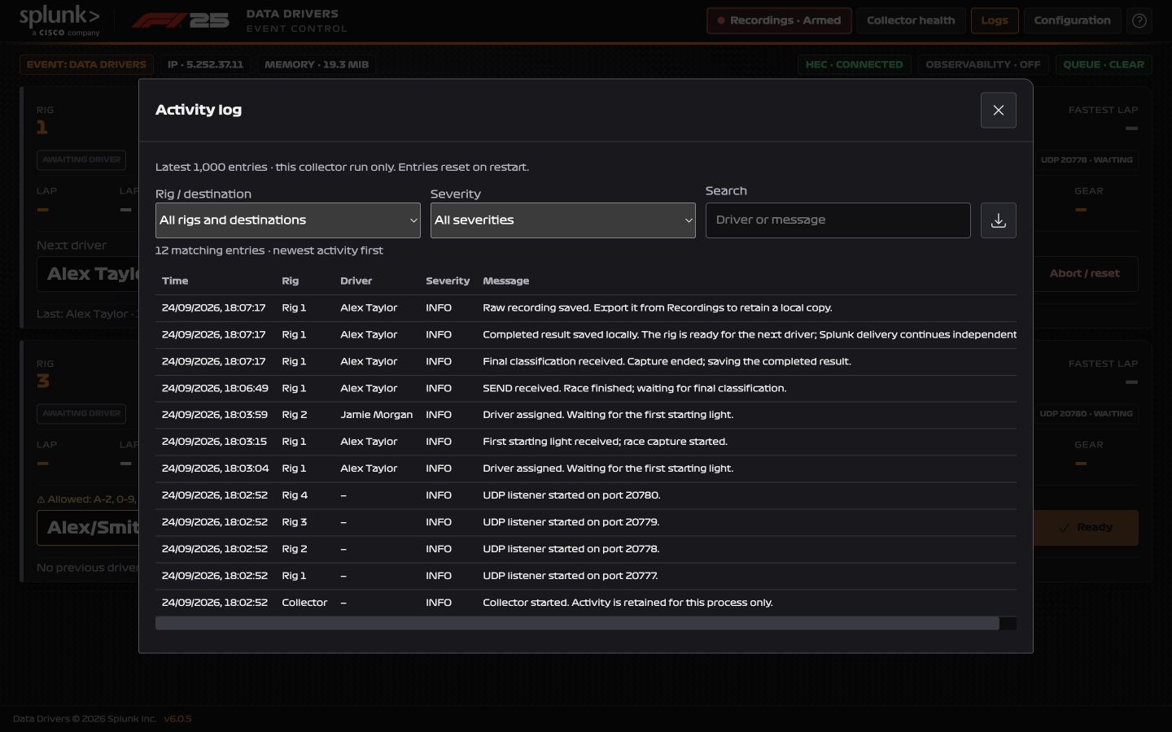Click the horizontal scrollbar under the log table
This screenshot has width=1172, height=732.
pos(577,623)
